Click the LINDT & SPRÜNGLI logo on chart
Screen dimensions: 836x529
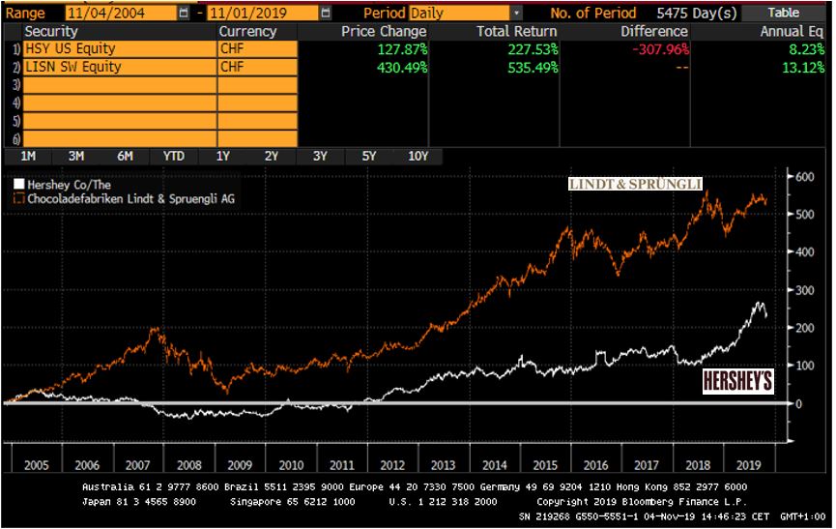point(636,184)
